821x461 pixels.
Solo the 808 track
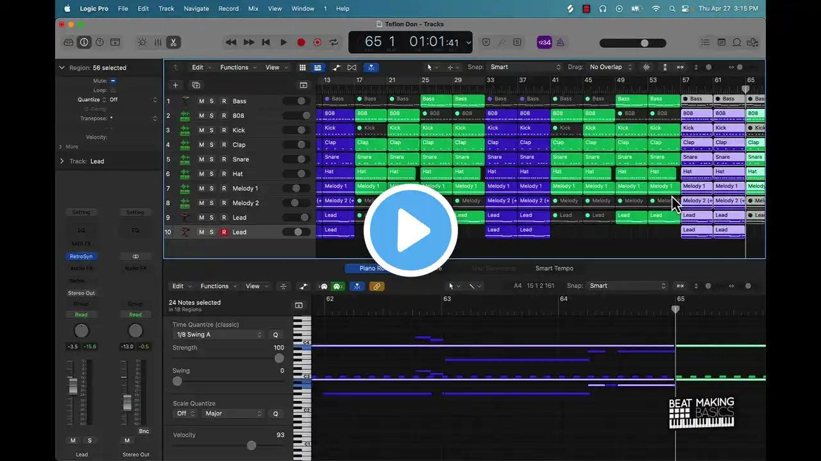tap(212, 116)
